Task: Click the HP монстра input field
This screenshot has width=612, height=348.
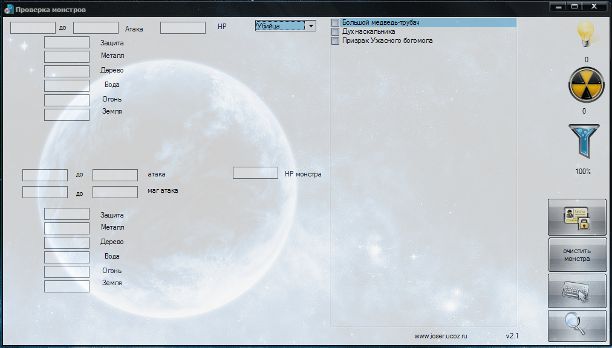Action: pos(255,173)
